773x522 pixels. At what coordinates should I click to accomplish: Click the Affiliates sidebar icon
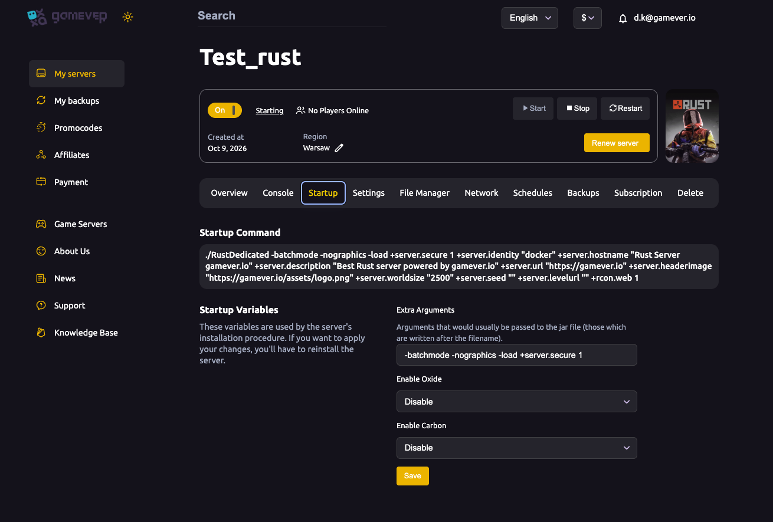click(41, 155)
